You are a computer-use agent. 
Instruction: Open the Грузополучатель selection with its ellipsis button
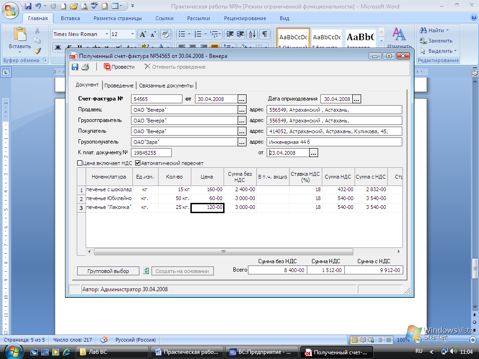coord(242,142)
